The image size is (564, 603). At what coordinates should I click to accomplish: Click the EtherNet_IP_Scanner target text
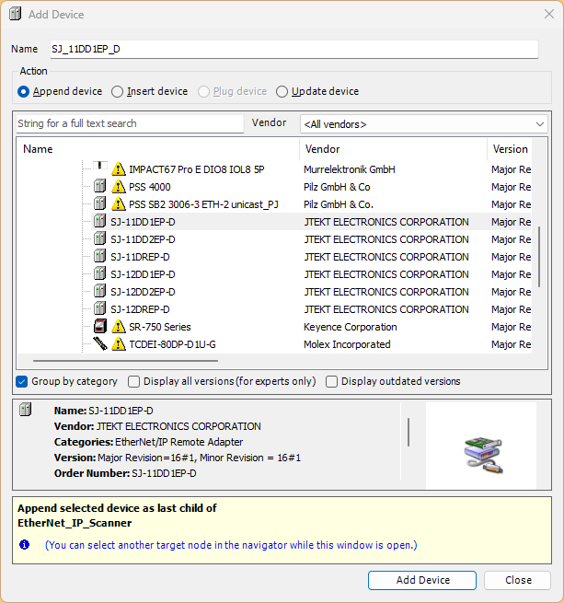tap(75, 523)
